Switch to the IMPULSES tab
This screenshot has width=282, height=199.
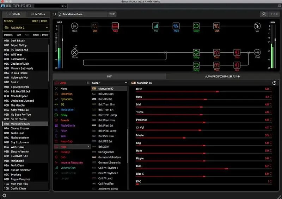click(38, 14)
